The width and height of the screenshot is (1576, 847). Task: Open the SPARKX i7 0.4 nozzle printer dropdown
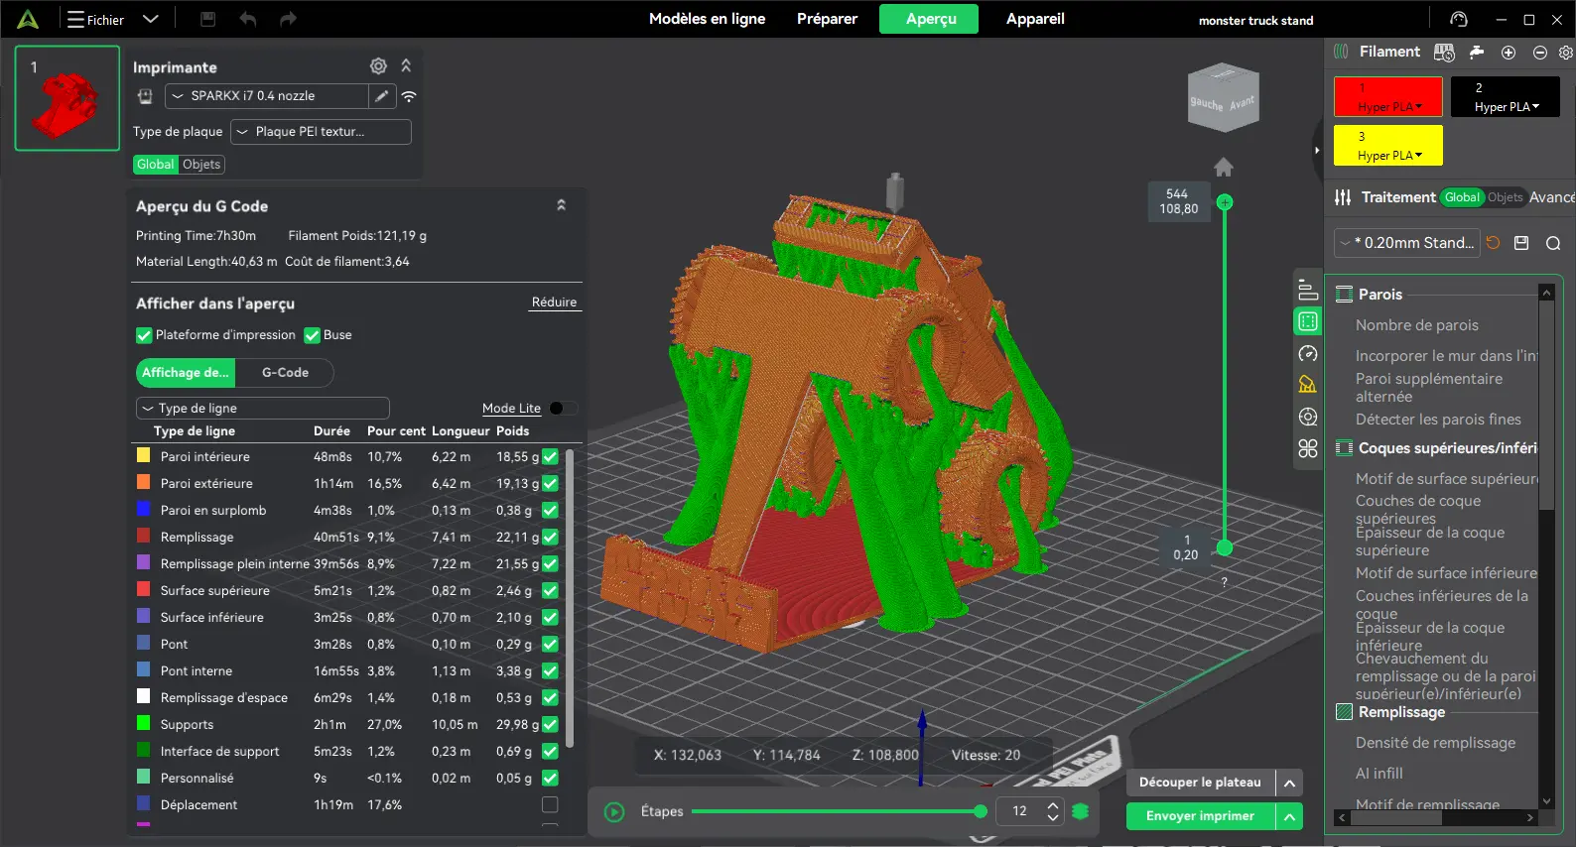click(x=267, y=96)
